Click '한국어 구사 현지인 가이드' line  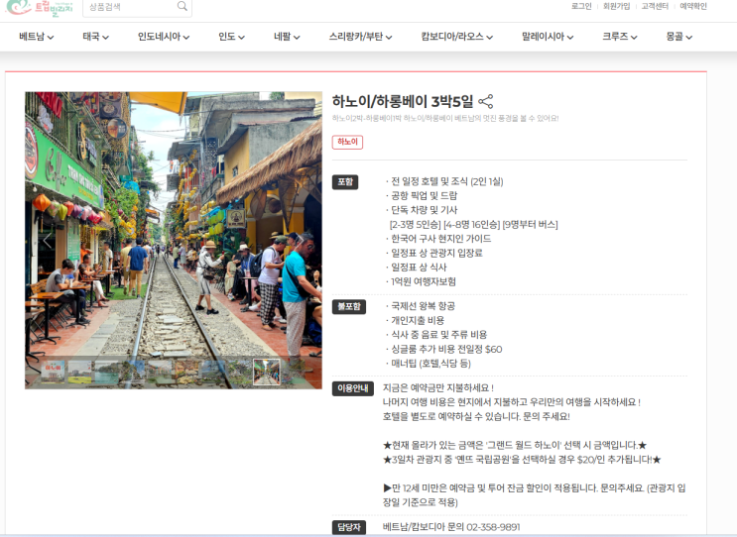tap(438, 239)
